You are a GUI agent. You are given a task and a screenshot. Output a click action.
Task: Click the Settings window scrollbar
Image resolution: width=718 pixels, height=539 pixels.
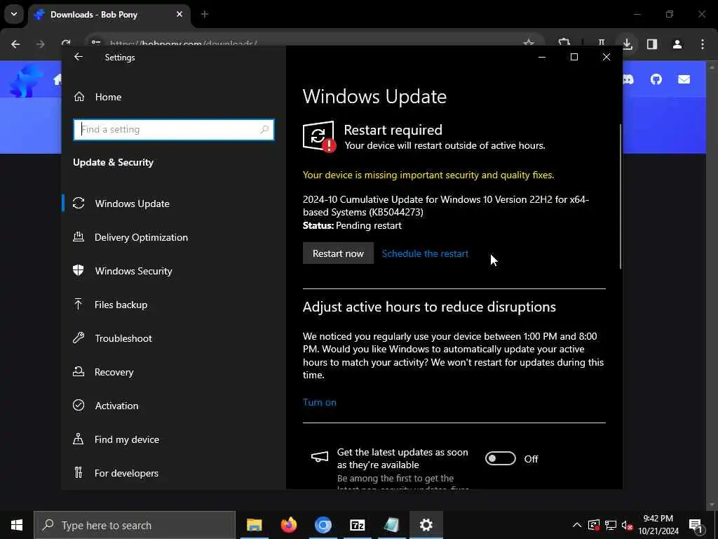click(x=621, y=197)
